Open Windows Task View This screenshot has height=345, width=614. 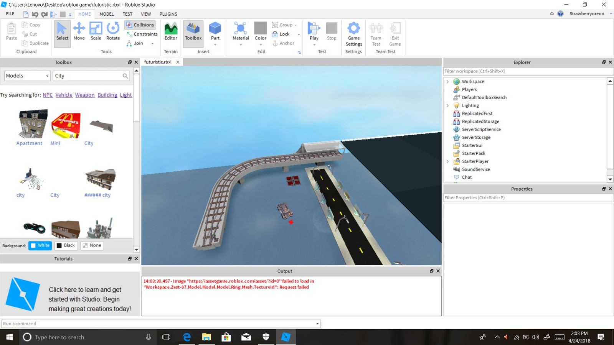pos(166,337)
